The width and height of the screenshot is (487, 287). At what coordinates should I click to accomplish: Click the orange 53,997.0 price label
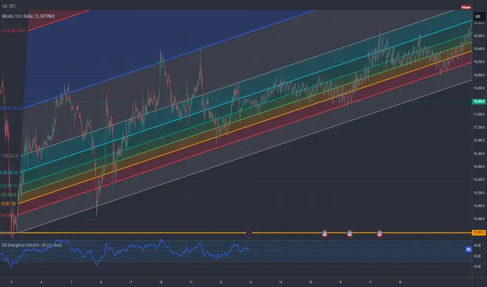click(x=479, y=232)
